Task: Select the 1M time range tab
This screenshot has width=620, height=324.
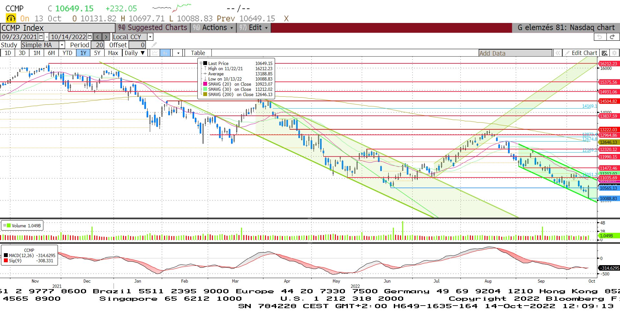Action: [37, 53]
